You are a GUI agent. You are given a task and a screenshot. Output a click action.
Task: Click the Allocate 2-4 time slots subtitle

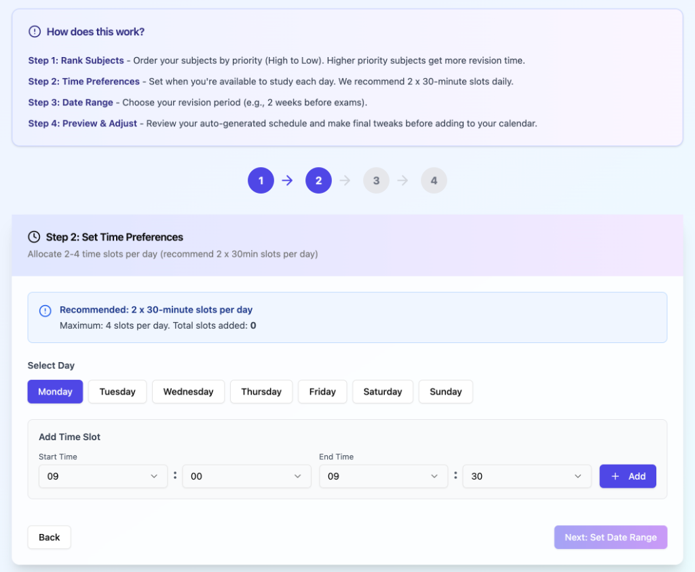click(x=173, y=254)
